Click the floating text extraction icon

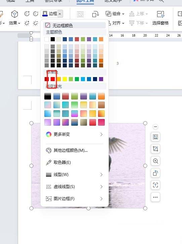[x=155, y=185]
